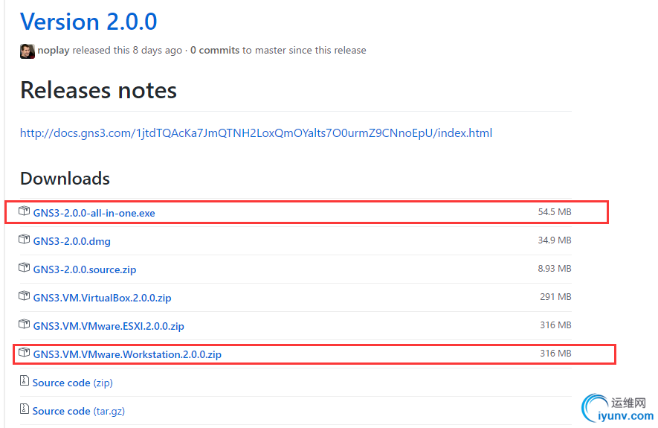Open the docs.gns3.com release notes URL
Viewport: 658px width, 428px height.
256,133
